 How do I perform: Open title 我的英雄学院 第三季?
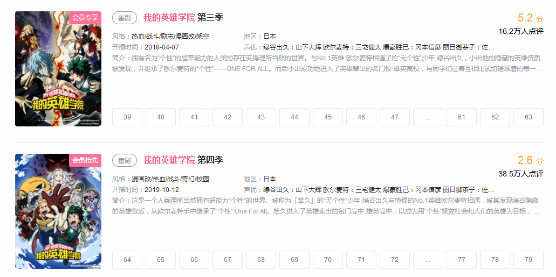(183, 17)
